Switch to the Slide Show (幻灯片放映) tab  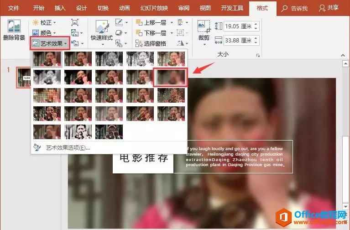(154, 8)
